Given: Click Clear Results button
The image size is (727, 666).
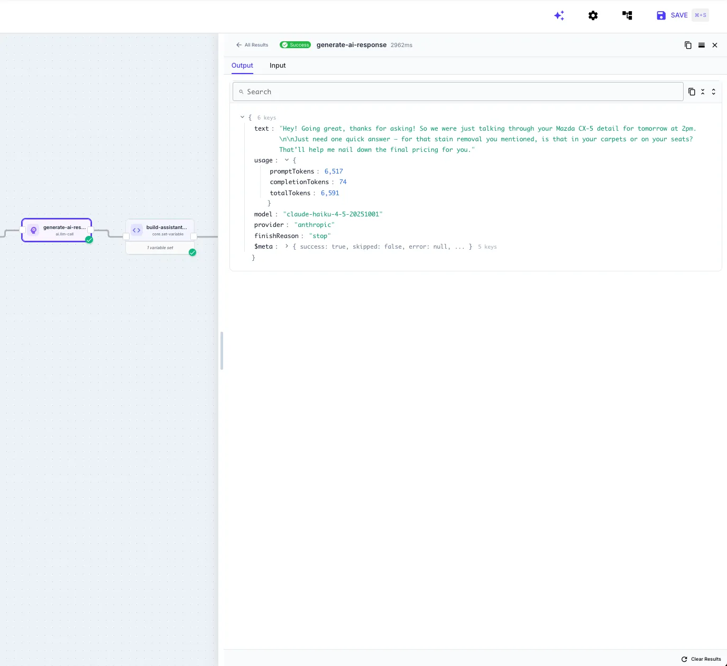Looking at the screenshot, I should click(x=701, y=659).
